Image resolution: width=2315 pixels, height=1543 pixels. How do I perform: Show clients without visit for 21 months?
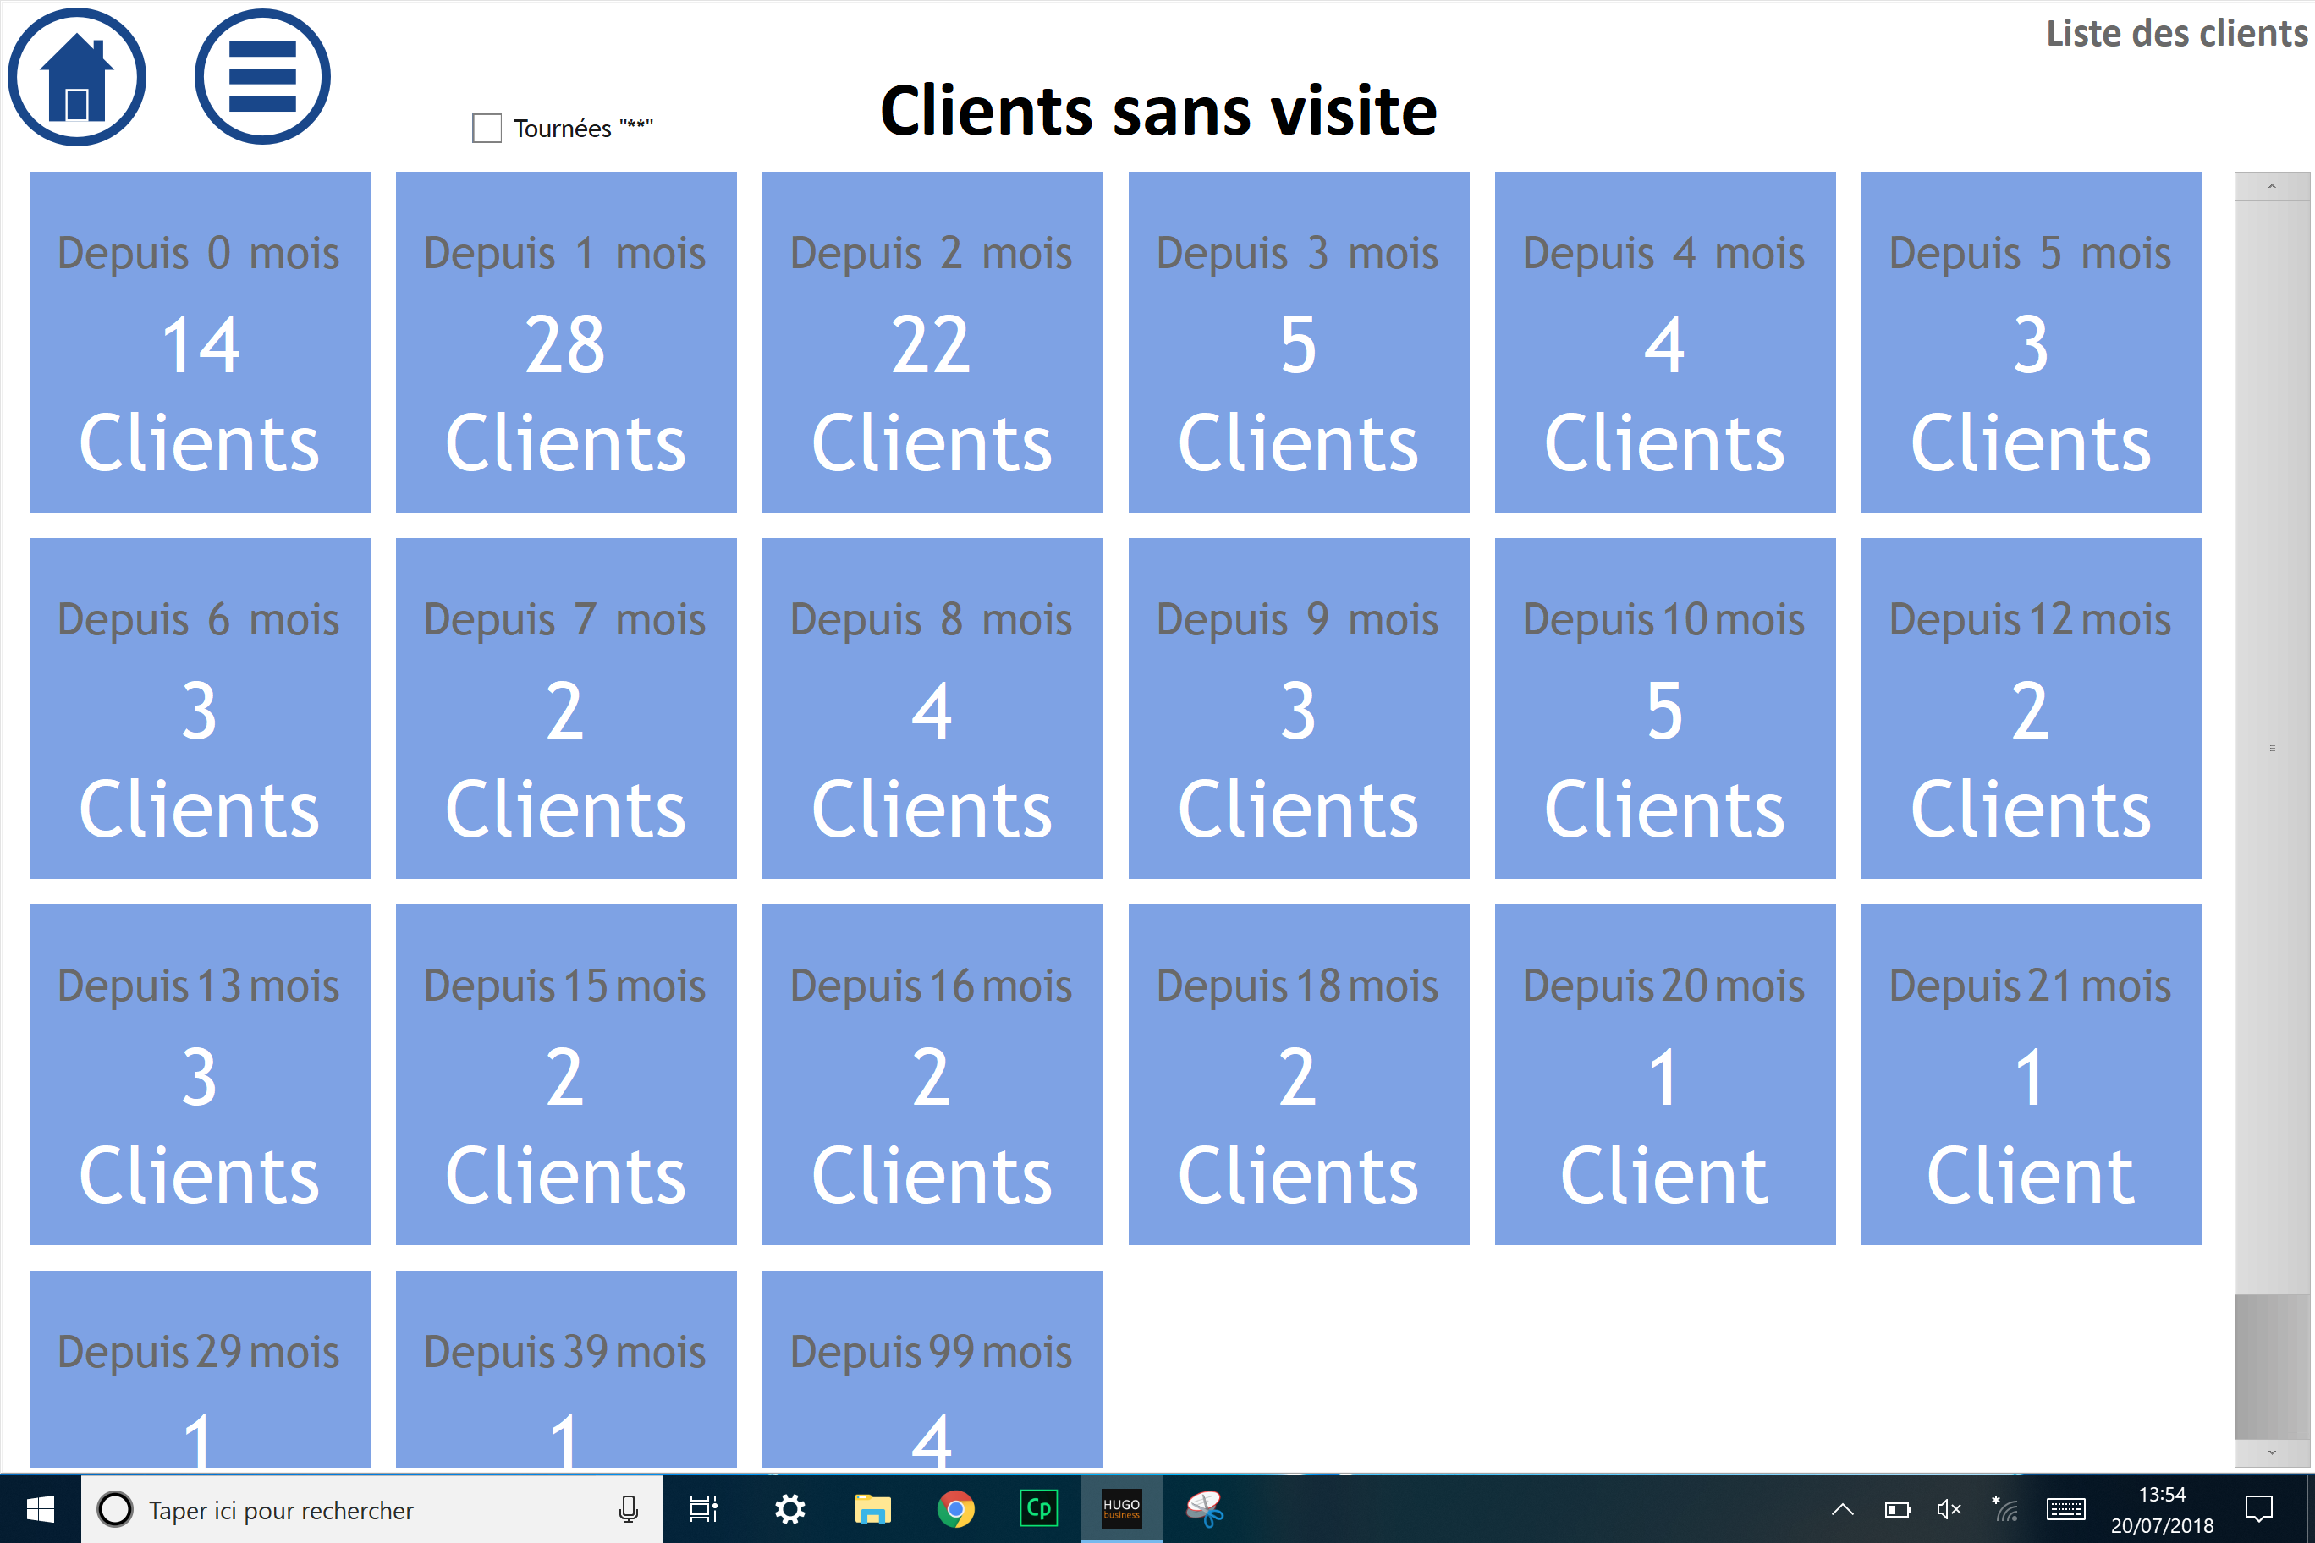[2031, 1074]
